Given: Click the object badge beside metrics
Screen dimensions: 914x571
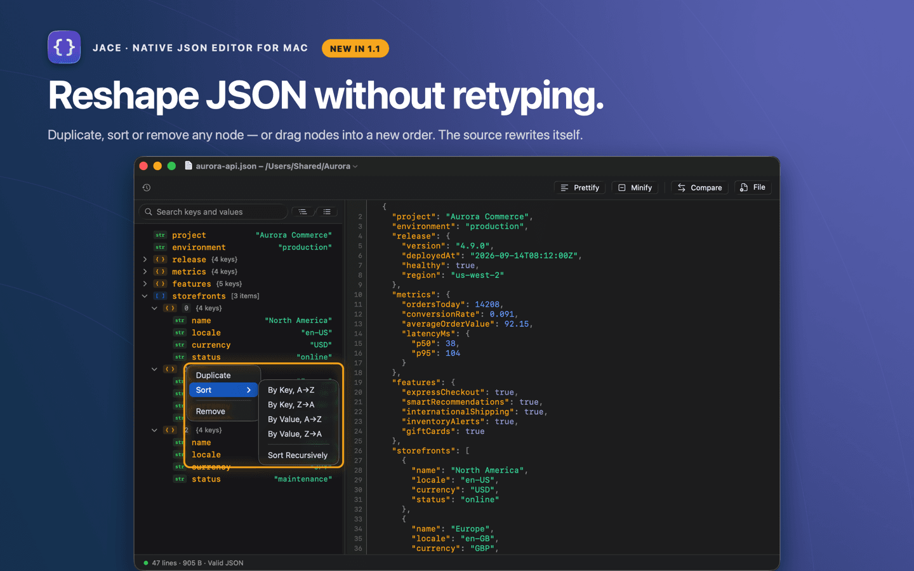Looking at the screenshot, I should (161, 272).
